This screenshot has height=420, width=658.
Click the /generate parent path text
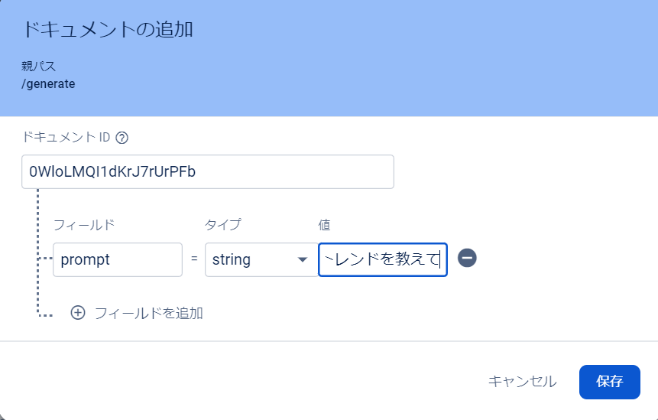[x=48, y=84]
